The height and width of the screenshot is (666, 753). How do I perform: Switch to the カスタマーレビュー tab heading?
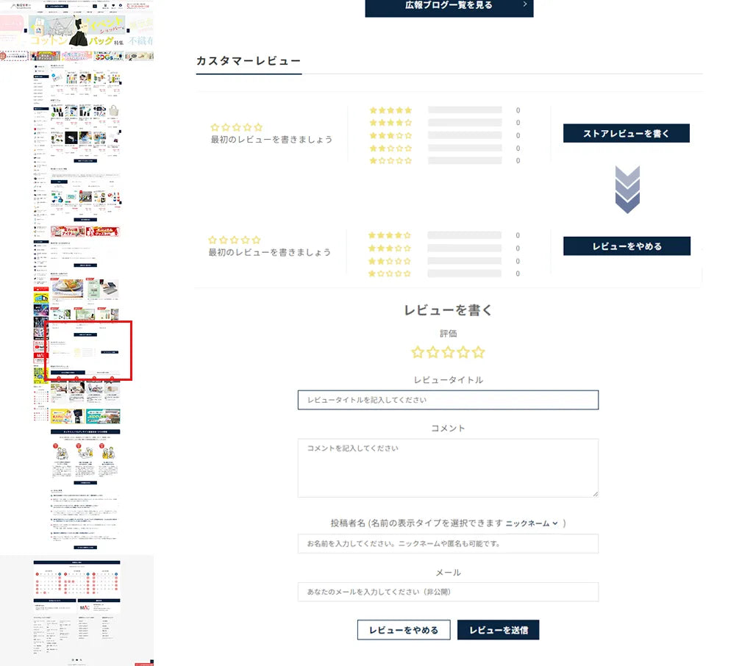point(249,61)
